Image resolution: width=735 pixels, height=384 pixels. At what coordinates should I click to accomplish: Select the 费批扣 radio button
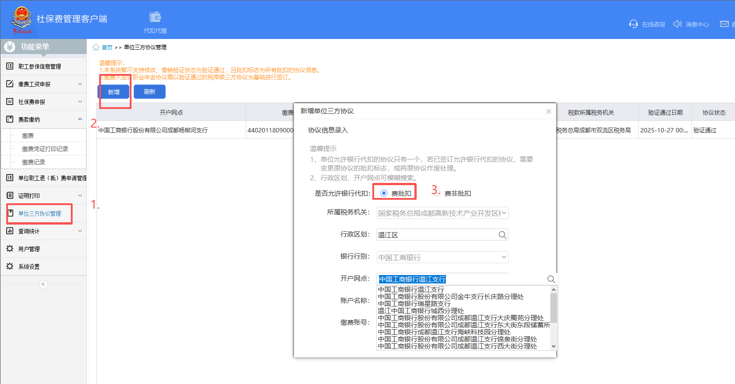pyautogui.click(x=384, y=193)
